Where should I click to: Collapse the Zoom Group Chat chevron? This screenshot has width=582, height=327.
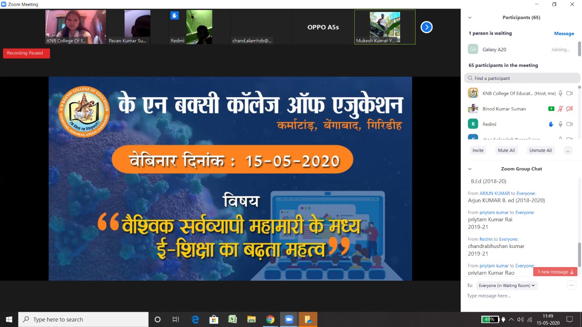(x=470, y=169)
